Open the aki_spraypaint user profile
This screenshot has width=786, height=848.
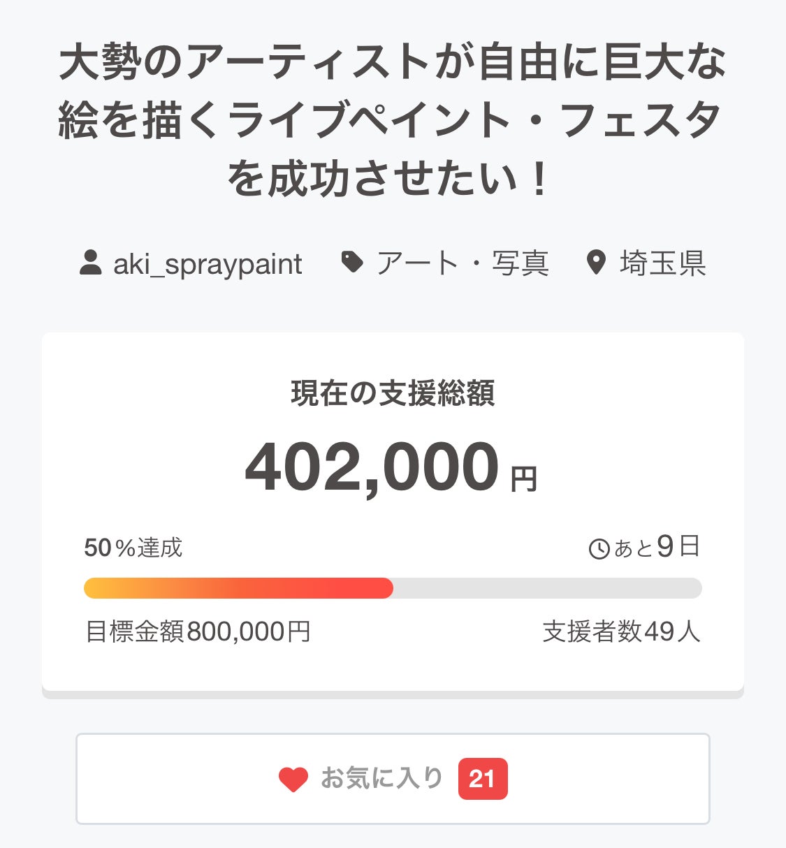click(208, 264)
